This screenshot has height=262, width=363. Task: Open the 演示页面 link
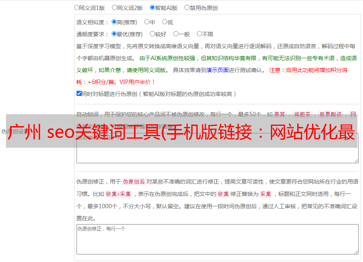[218, 70]
